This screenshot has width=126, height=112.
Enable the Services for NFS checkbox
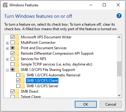coord(12,59)
